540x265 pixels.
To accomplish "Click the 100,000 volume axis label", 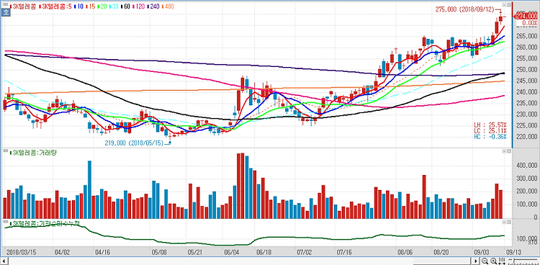I will (x=526, y=205).
